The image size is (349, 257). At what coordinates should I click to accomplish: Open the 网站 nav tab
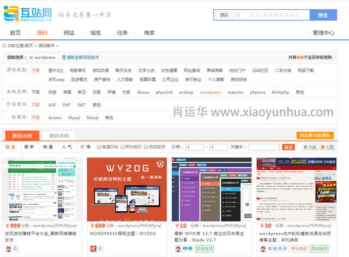pyautogui.click(x=69, y=33)
